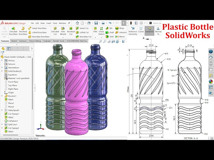Switch to the Surfaces tab

(x=23, y=41)
